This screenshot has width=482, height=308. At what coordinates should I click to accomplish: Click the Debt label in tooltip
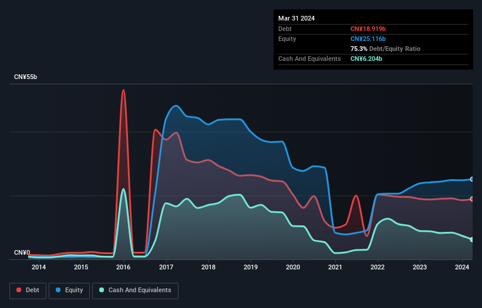coord(285,29)
